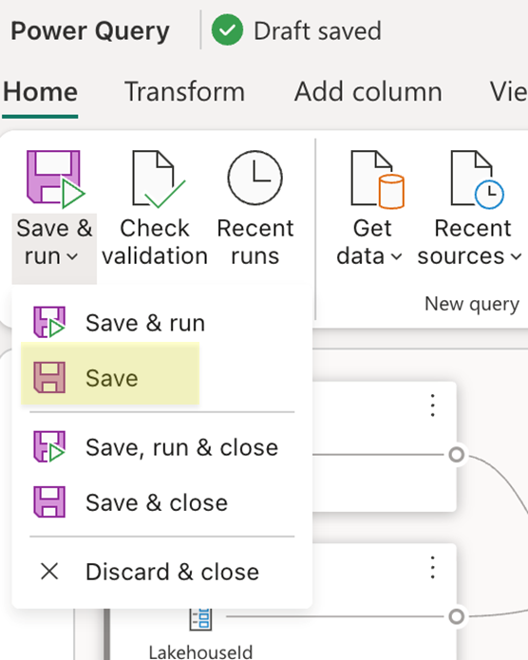Choose Discard & close option
The image size is (528, 660).
pos(162,572)
